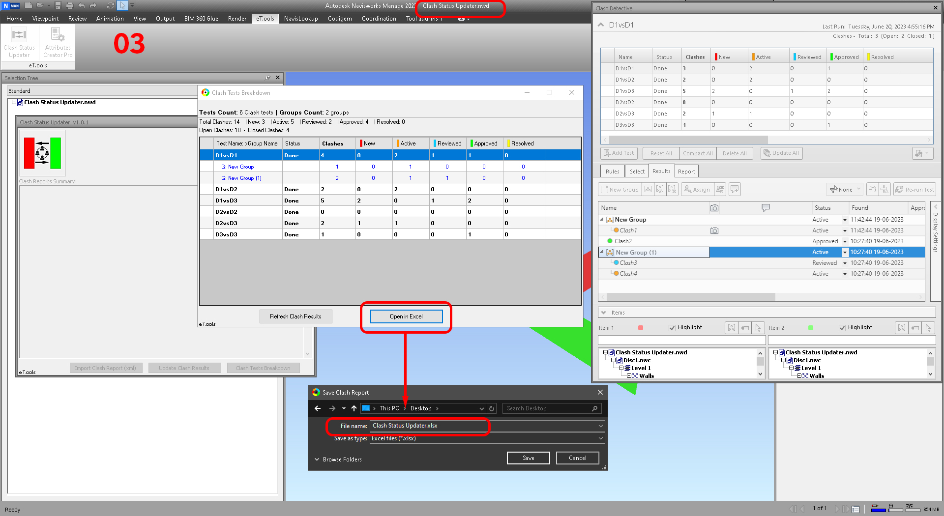The image size is (944, 516).
Task: Click the Reset icon left of Re-run Test
Action: [872, 190]
